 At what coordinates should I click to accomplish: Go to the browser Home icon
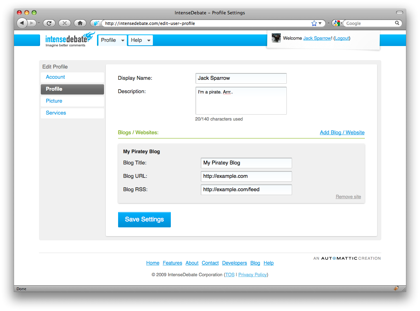coord(80,23)
